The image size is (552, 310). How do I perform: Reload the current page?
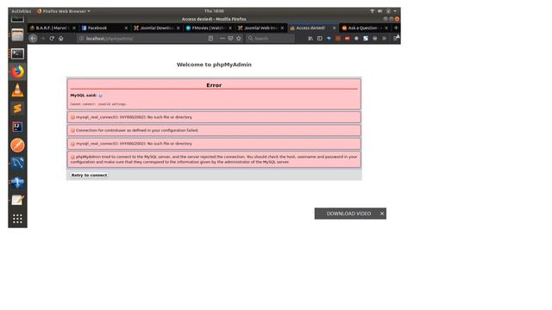pyautogui.click(x=52, y=38)
